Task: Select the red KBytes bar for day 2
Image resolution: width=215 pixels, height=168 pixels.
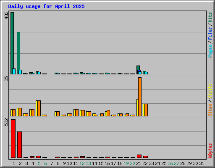Action: (x=19, y=144)
